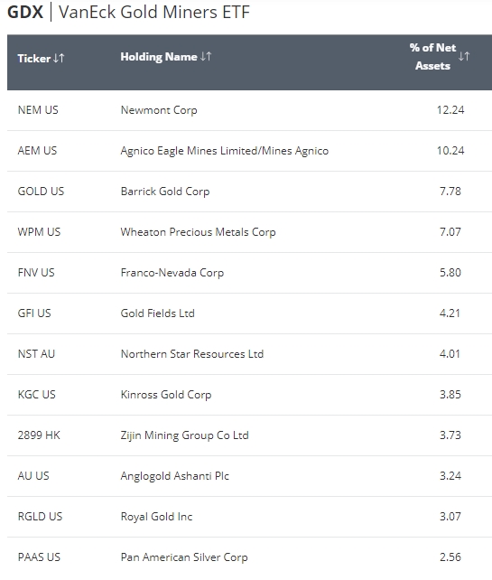Sort by the Holding Name header text

point(159,57)
